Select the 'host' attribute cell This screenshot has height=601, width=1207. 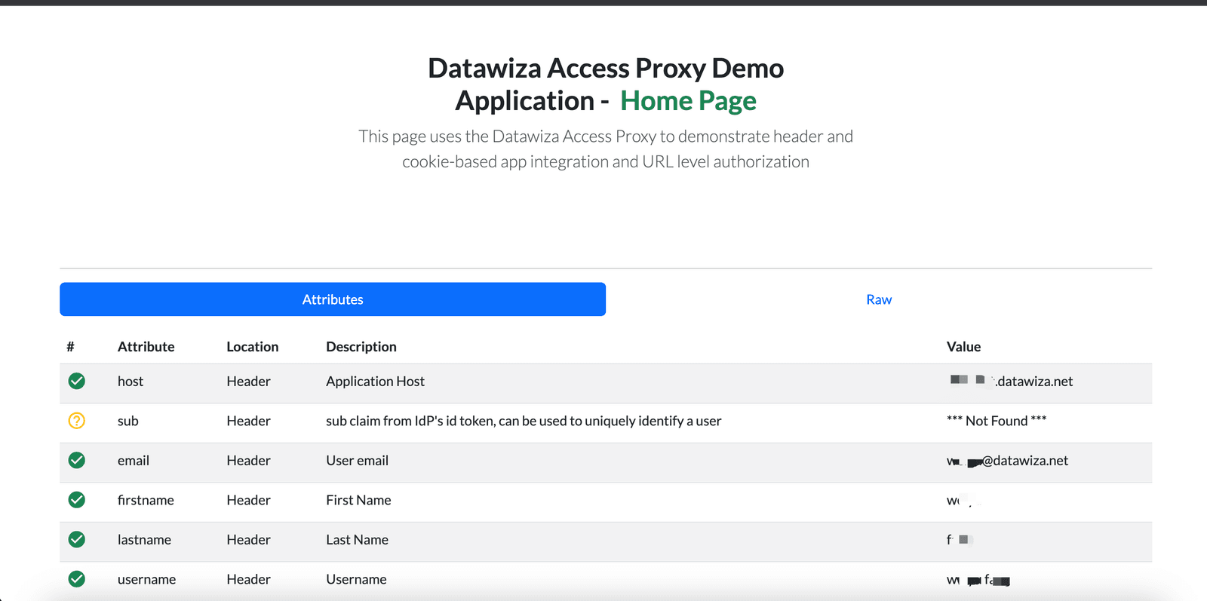click(130, 382)
